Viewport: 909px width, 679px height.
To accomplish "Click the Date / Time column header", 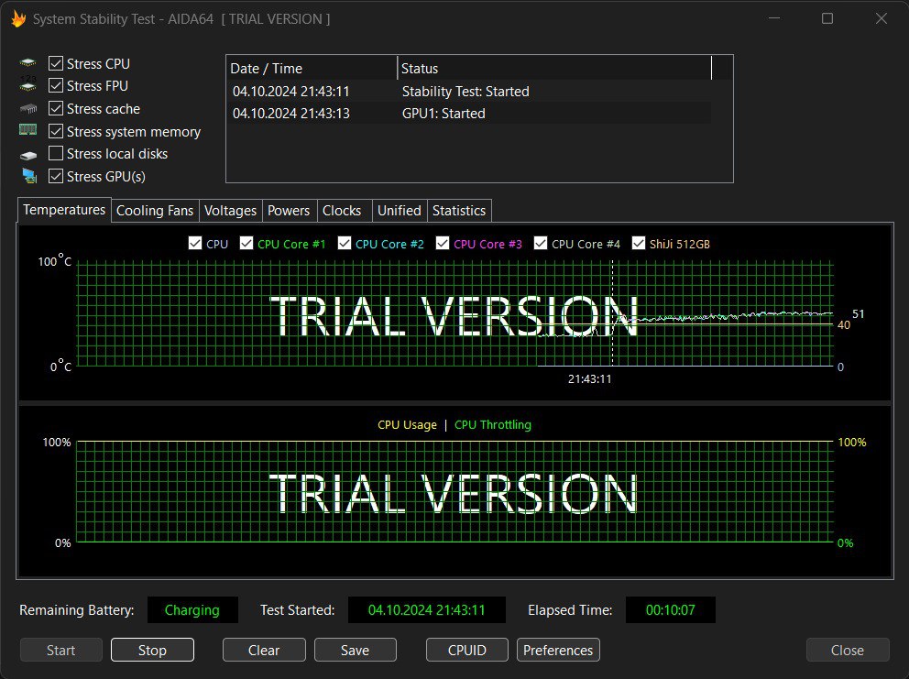I will point(312,69).
